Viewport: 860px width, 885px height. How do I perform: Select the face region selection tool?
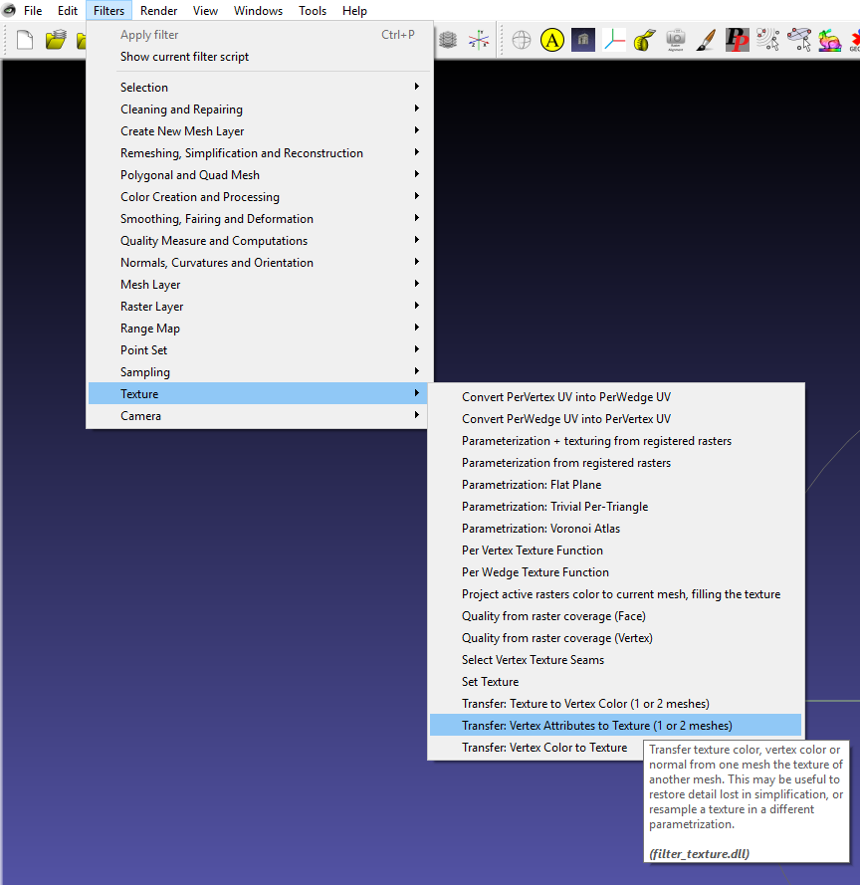click(x=799, y=40)
